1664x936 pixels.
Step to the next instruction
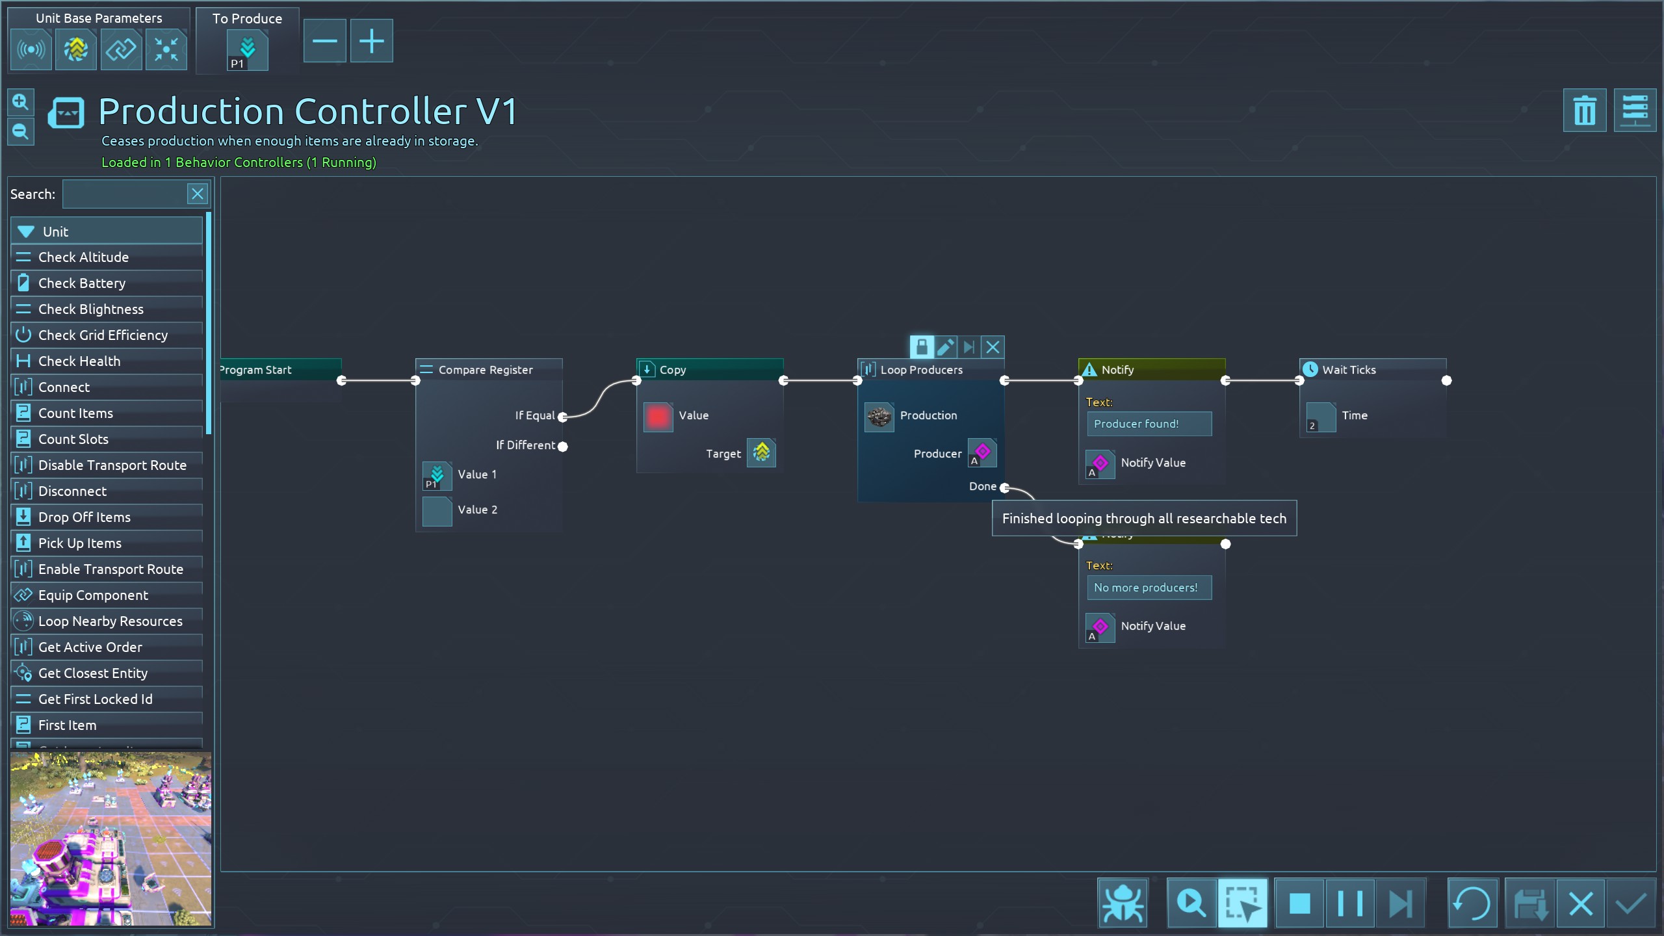(1400, 903)
